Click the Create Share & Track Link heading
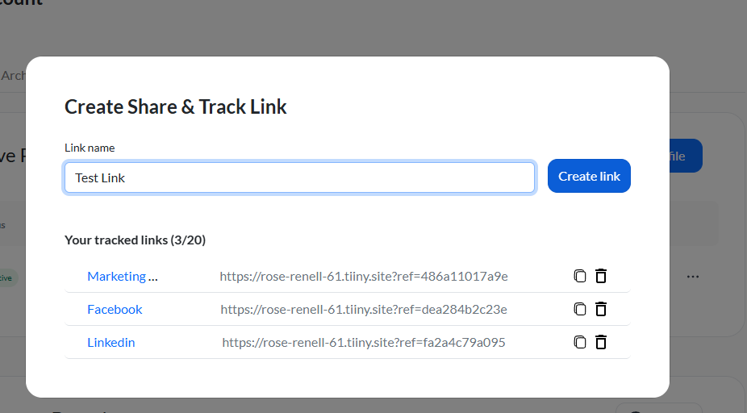This screenshot has width=747, height=413. coord(176,106)
